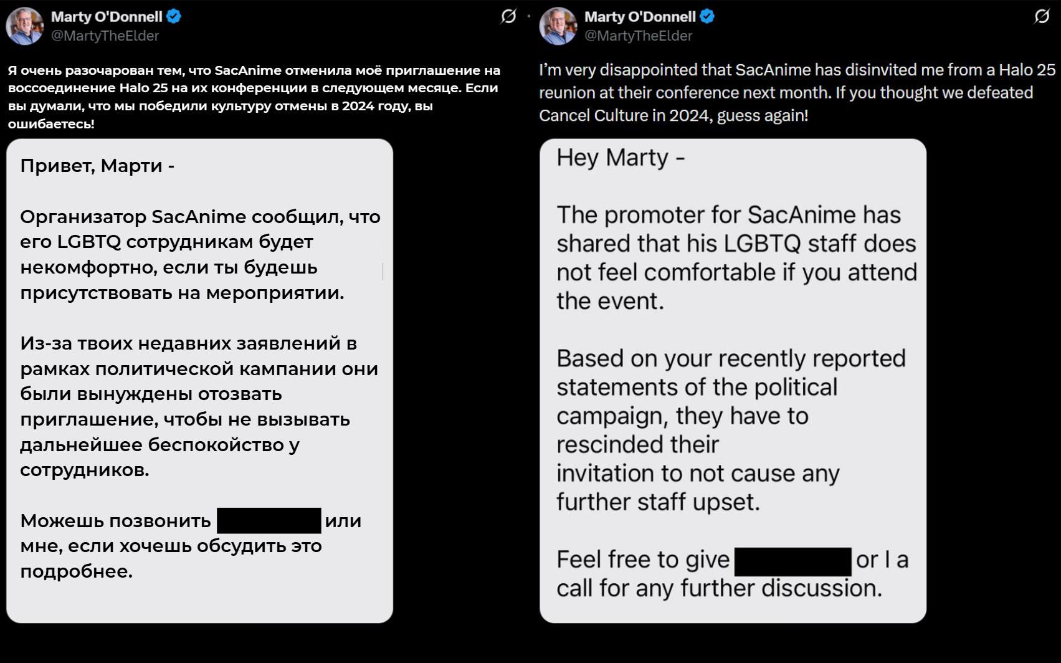Open the profile avatar on the English tweet
1061x663 pixels.
click(x=558, y=26)
